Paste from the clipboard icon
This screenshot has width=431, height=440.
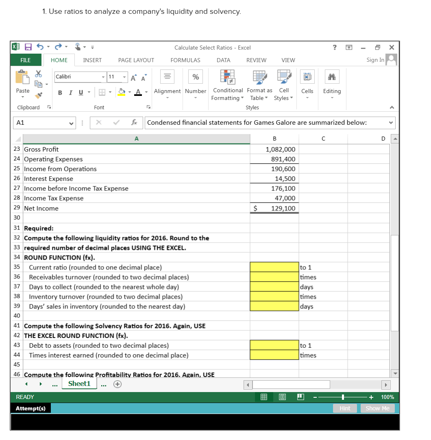click(22, 77)
